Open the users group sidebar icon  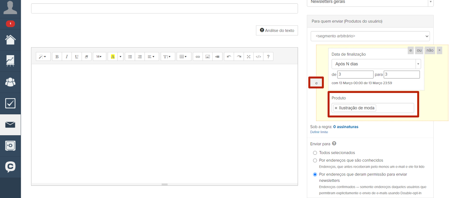point(10,82)
